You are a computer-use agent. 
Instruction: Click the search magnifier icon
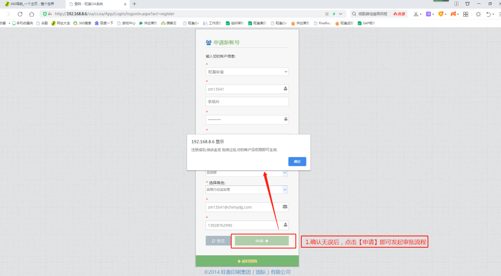[x=354, y=14]
